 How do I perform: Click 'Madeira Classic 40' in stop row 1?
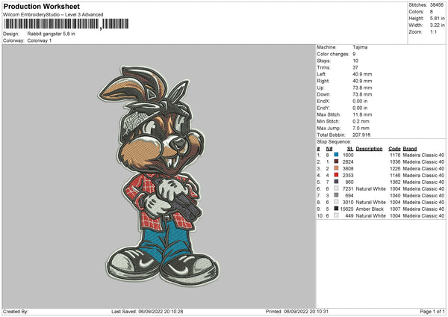(423, 155)
